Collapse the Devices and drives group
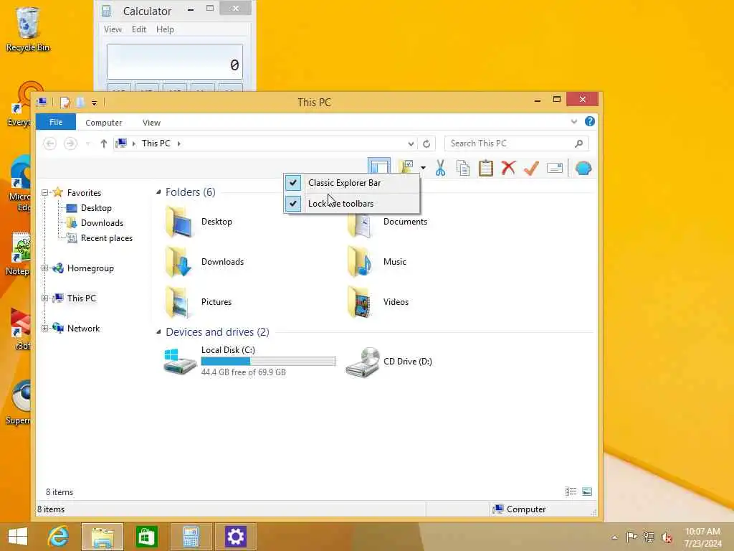This screenshot has height=551, width=734. (158, 331)
